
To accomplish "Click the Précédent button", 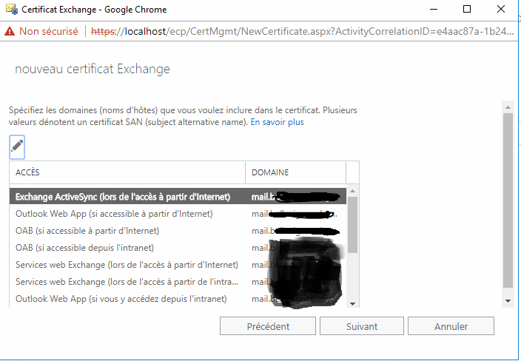I will tap(268, 326).
